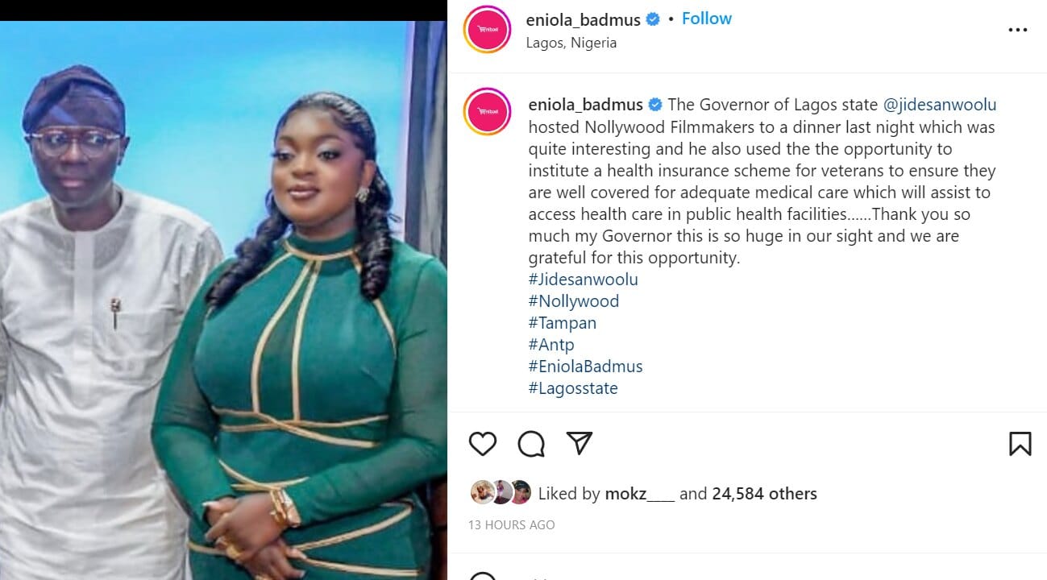This screenshot has width=1047, height=580.
Task: View liker avatars next to Liked by
Action: pyautogui.click(x=500, y=492)
